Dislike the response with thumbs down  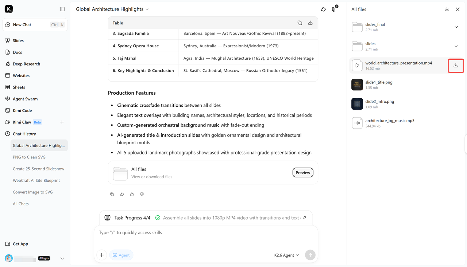(x=142, y=194)
